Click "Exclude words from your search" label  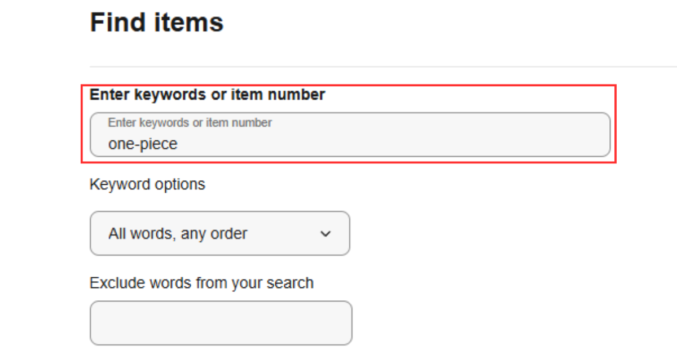(201, 282)
